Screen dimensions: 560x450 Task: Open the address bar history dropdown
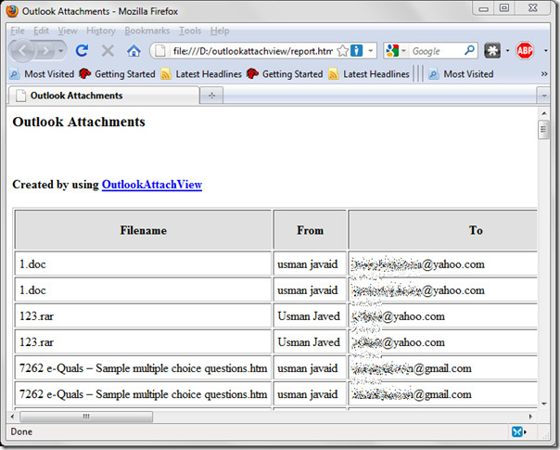coord(370,51)
